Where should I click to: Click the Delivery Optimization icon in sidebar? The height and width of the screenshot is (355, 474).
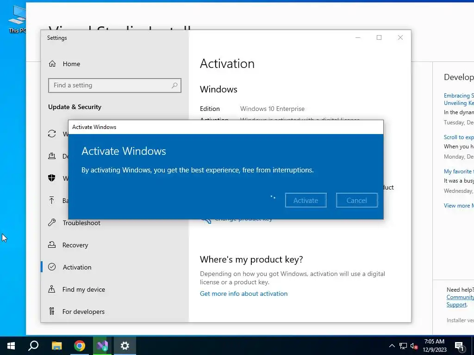52,156
